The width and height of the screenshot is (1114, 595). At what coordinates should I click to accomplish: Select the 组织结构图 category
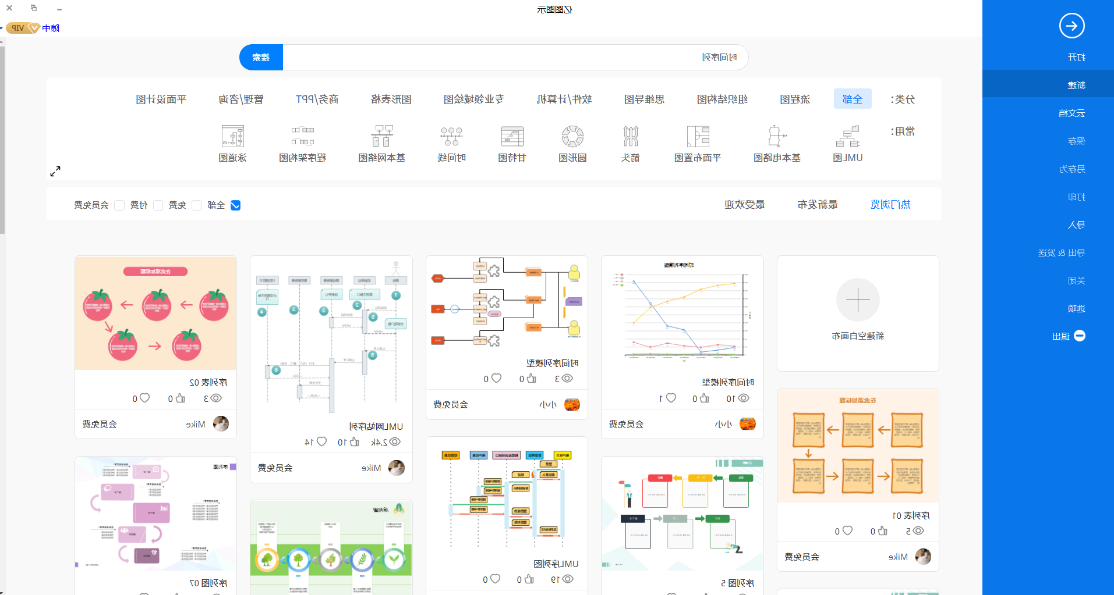point(722,99)
